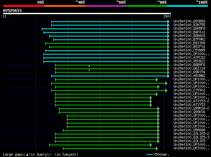Click the arrowhead ending the A7YY53-2 alignment bar

click(151, 101)
